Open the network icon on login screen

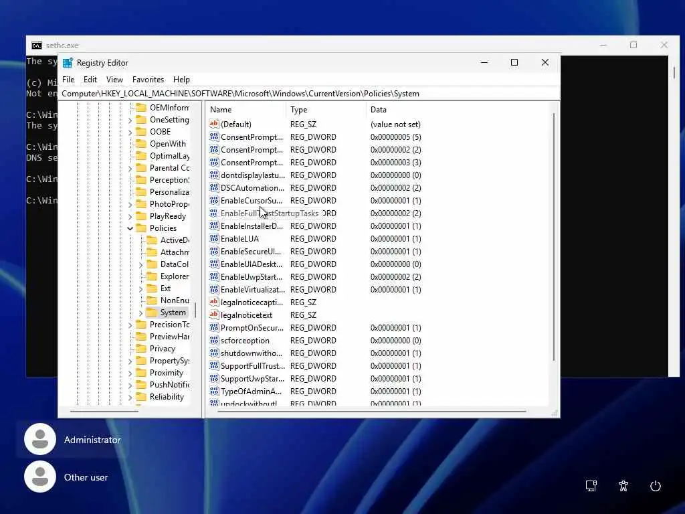(591, 486)
